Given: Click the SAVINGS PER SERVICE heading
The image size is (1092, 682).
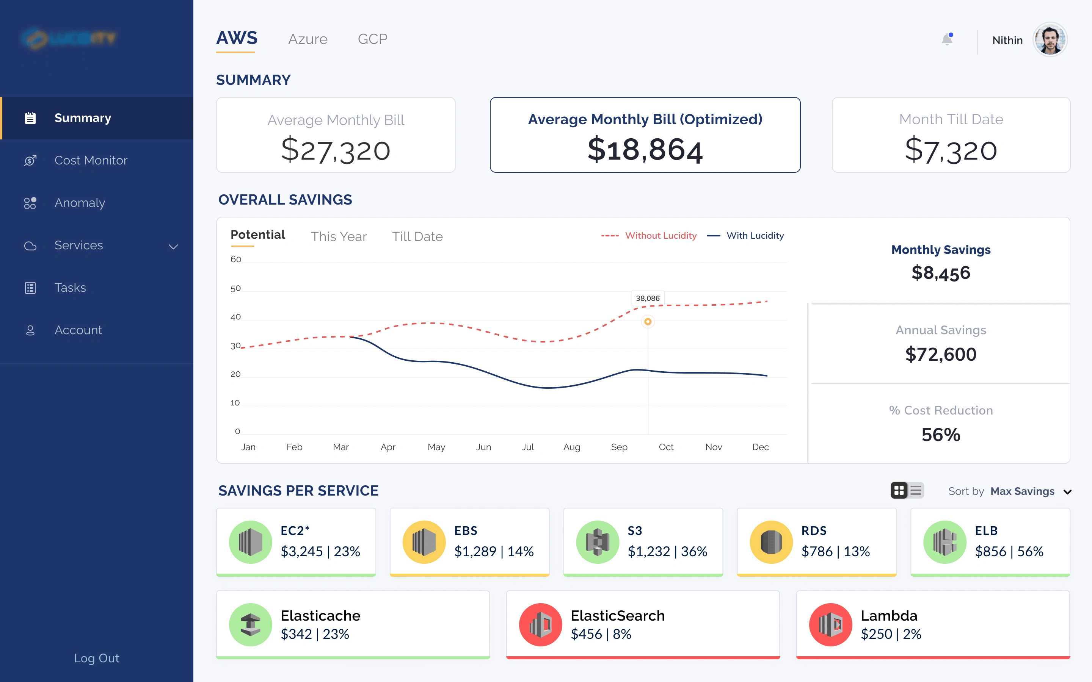Looking at the screenshot, I should (x=298, y=491).
